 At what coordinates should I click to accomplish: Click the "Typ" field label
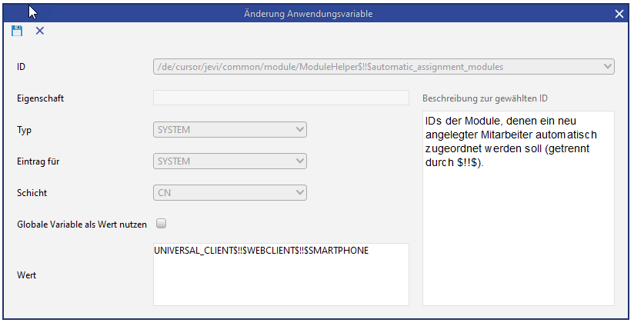pyautogui.click(x=23, y=130)
